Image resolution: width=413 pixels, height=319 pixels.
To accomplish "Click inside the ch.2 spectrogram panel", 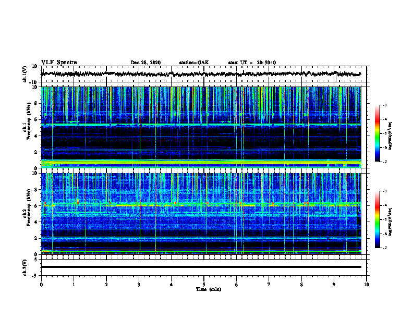I will click(201, 214).
